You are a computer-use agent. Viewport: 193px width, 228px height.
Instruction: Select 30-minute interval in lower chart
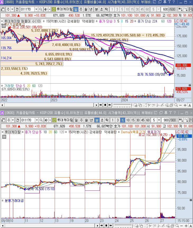(138, 120)
